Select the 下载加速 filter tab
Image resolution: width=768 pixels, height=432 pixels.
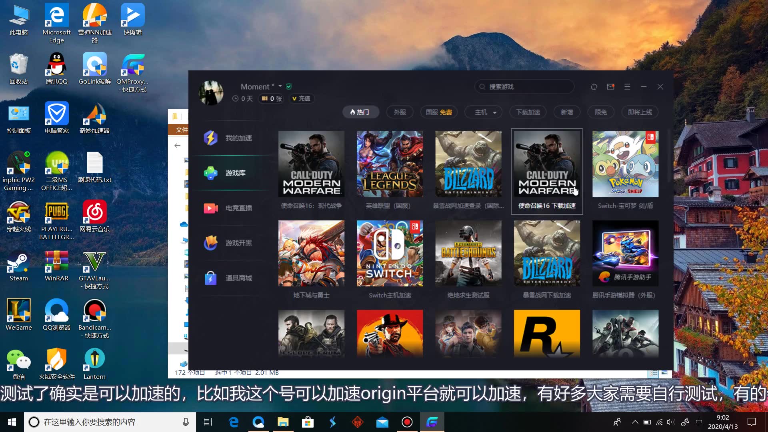528,112
